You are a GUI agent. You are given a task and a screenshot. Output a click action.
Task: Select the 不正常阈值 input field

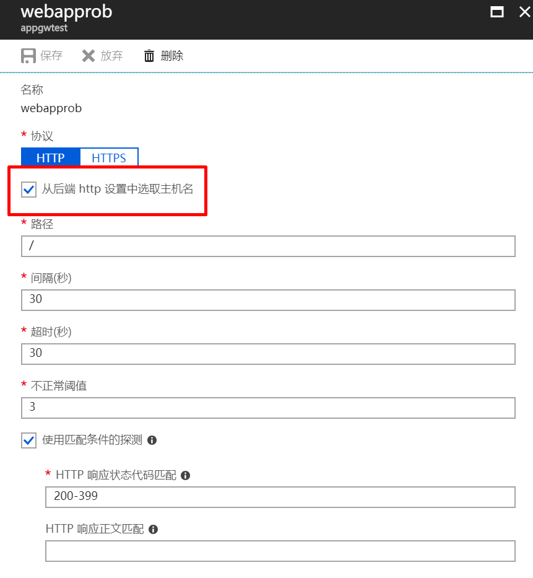click(267, 408)
